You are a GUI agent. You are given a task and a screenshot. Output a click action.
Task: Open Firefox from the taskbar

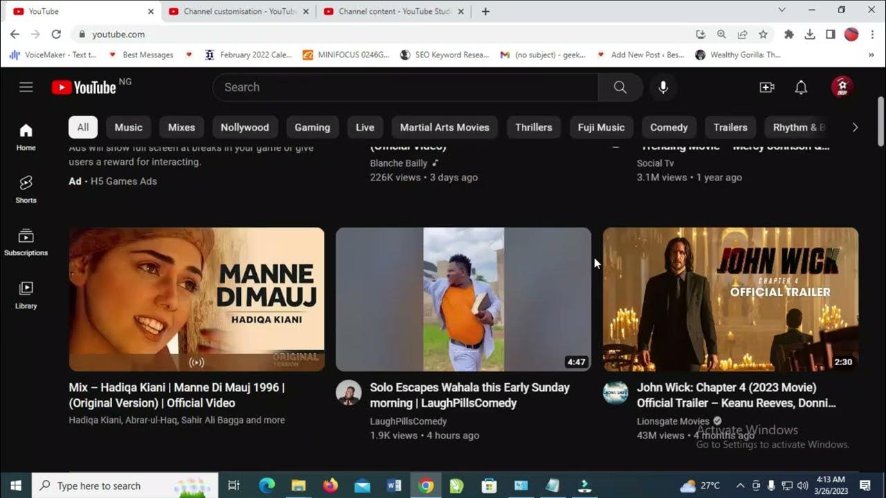point(330,486)
